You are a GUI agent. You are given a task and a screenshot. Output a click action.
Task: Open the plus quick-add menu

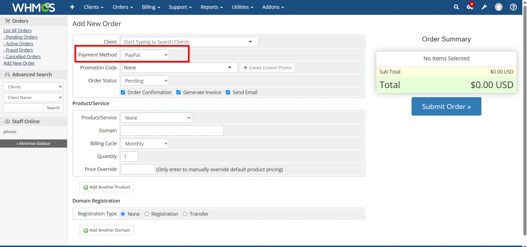tap(72, 7)
